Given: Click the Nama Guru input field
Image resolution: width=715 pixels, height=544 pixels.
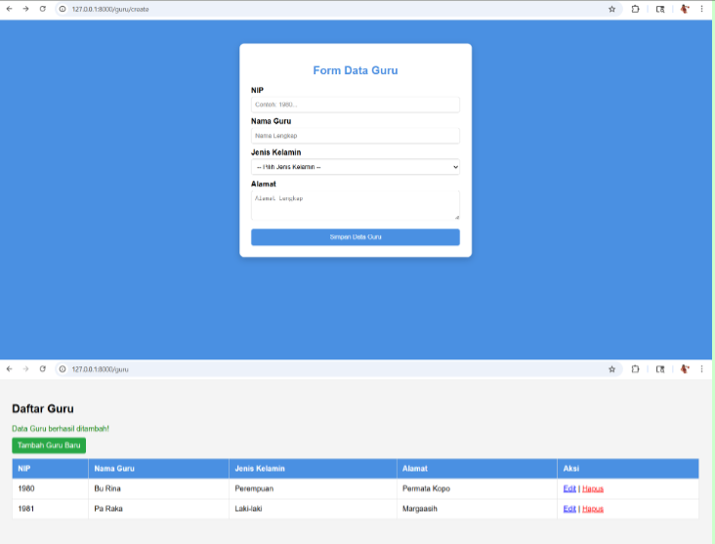Looking at the screenshot, I should [x=356, y=136].
